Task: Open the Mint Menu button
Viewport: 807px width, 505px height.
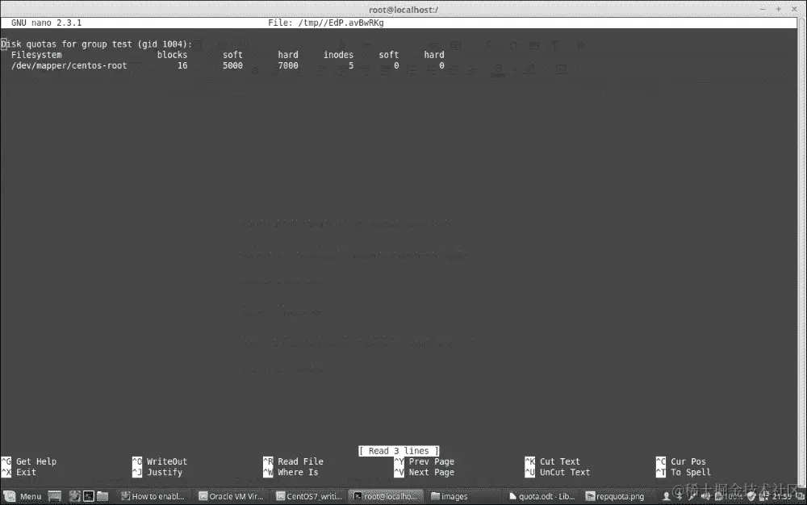Action: point(23,496)
